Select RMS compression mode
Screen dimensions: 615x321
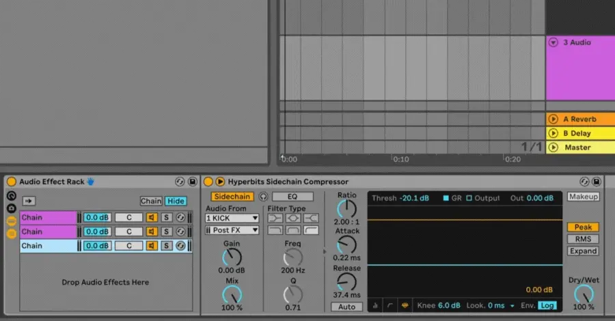[x=584, y=239]
